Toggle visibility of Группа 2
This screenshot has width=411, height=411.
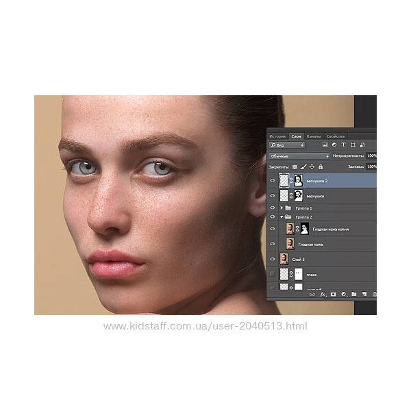click(273, 216)
